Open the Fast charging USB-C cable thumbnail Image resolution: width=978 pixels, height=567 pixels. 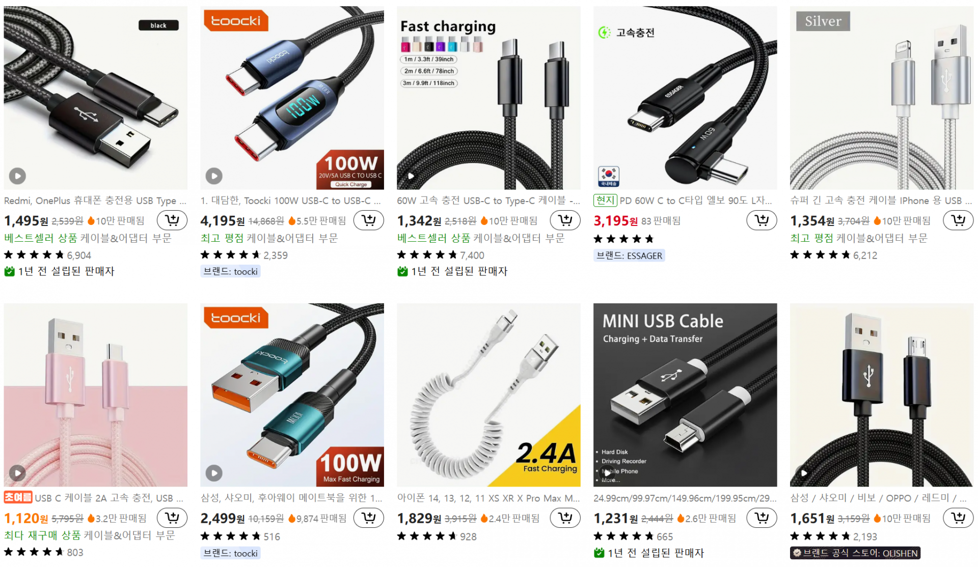[488, 98]
